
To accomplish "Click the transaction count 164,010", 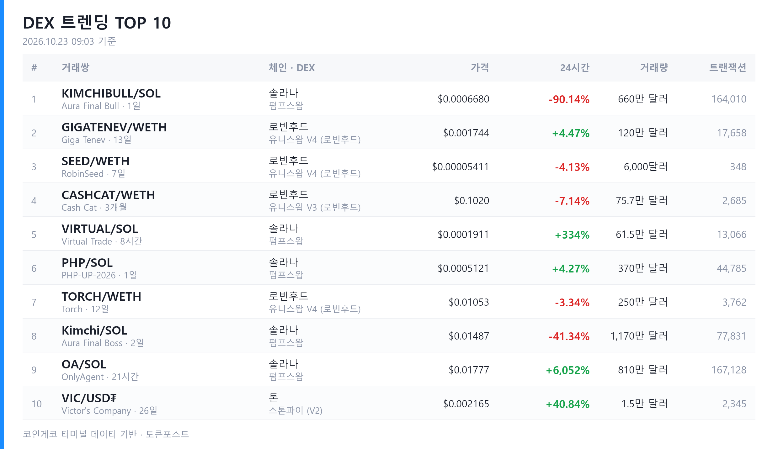I will click(x=729, y=99).
